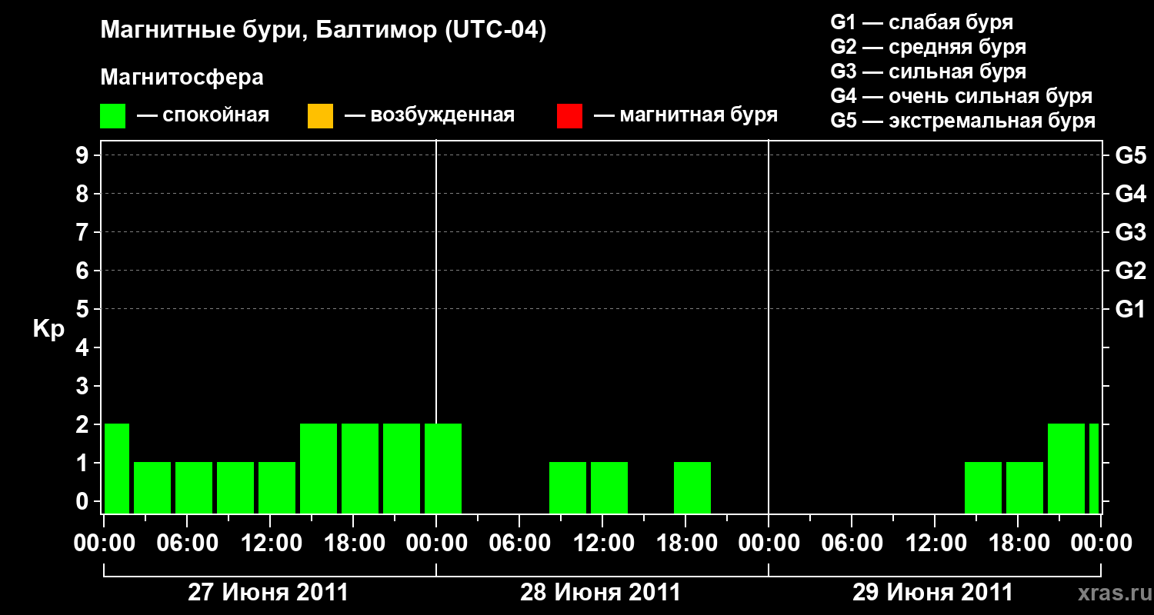Click the Kp 1 bar at 18:00 on 28 Июня
The height and width of the screenshot is (615, 1154).
[x=692, y=487]
